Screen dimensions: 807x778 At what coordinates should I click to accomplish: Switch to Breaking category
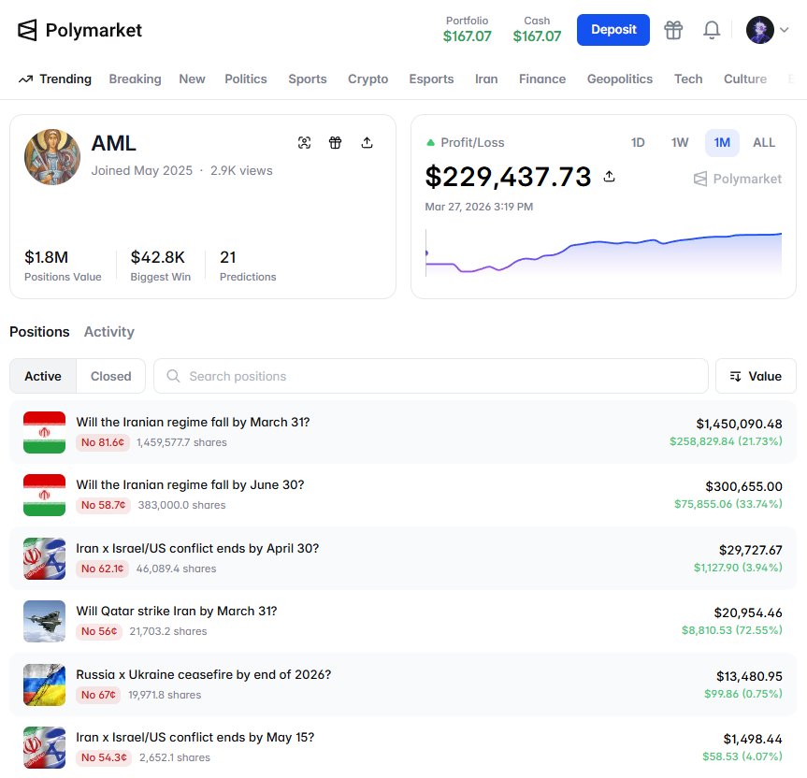pyautogui.click(x=135, y=79)
